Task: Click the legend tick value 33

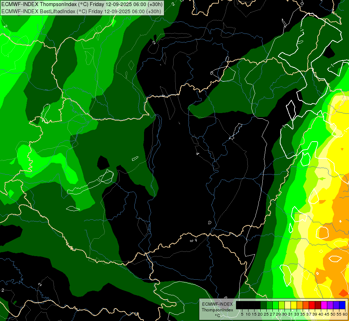Action: (297, 314)
